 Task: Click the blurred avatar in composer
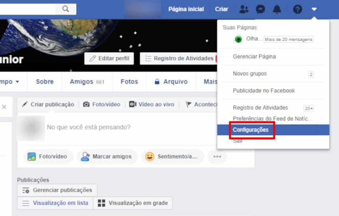(x=32, y=128)
